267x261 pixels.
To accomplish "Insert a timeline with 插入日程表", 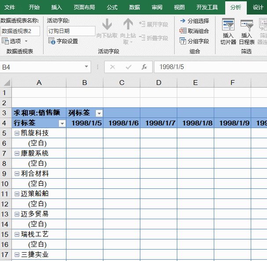I will pyautogui.click(x=247, y=32).
